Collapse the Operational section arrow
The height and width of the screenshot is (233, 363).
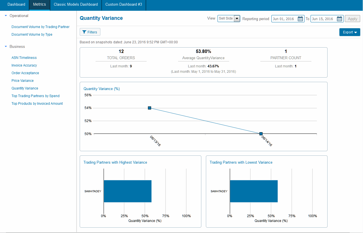click(x=6, y=16)
